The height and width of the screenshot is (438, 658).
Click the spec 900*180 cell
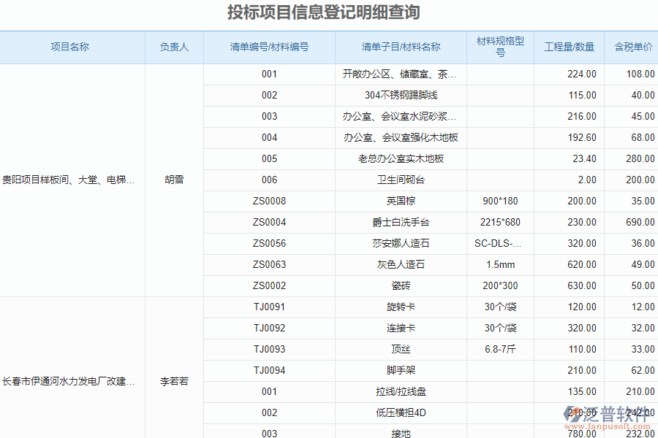500,201
